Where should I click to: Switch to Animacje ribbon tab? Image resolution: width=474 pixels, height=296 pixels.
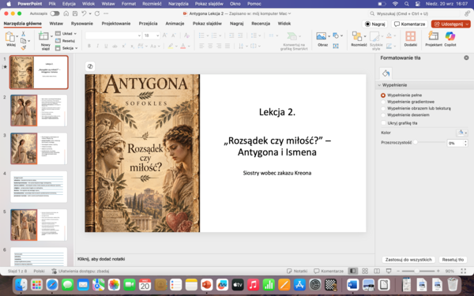point(175,24)
